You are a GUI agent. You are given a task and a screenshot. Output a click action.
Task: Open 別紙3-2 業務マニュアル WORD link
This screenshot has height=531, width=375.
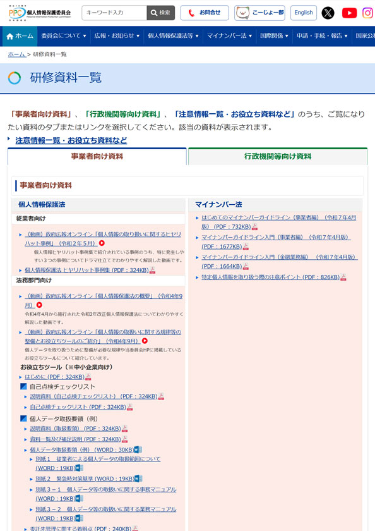[x=105, y=514]
